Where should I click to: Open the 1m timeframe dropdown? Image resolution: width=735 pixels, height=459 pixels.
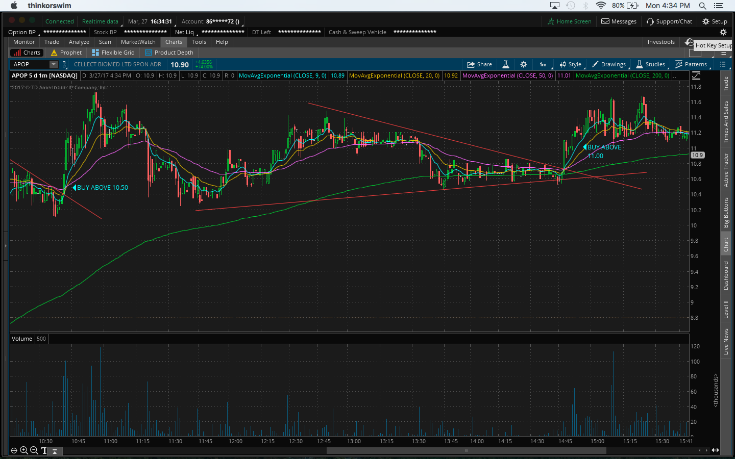544,64
